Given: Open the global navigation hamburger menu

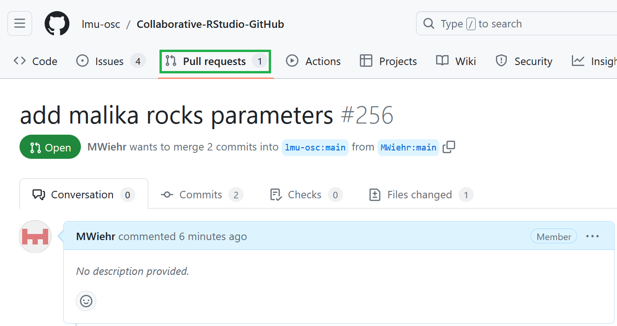Looking at the screenshot, I should pos(20,23).
